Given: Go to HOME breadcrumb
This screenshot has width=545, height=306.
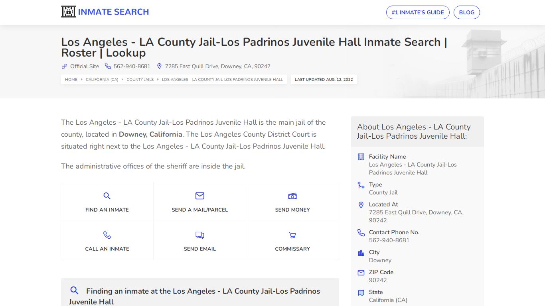Looking at the screenshot, I should coord(71,79).
